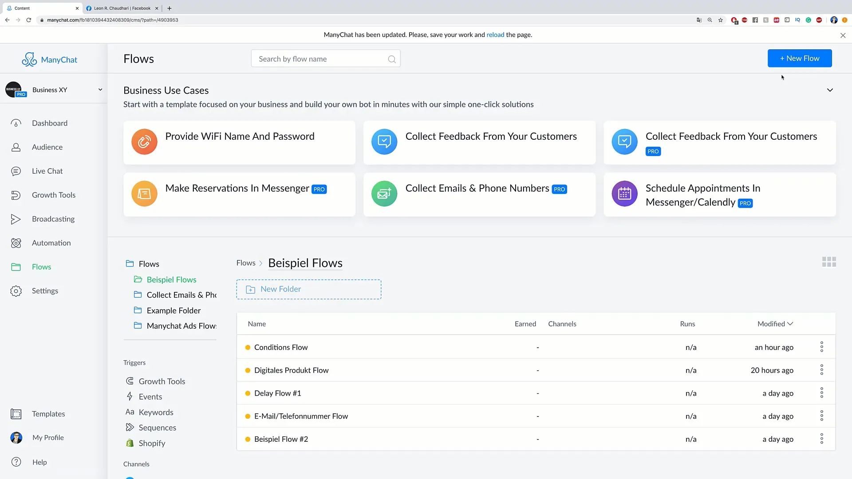
Task: Open options menu for Digitales Produkt Flow
Action: (822, 370)
